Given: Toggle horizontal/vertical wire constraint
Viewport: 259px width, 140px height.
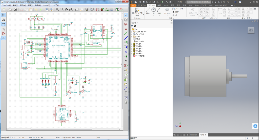Looking at the screenshot, I should click(x=4, y=38).
